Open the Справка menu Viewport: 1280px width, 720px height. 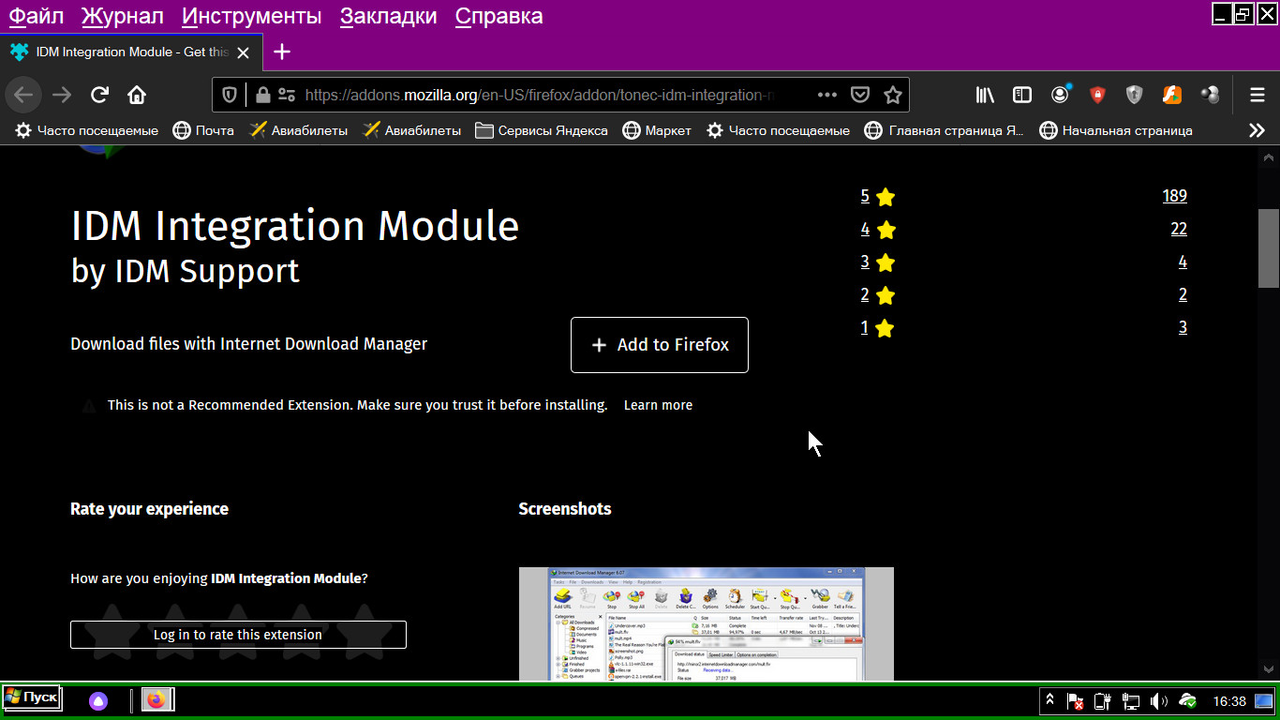499,16
